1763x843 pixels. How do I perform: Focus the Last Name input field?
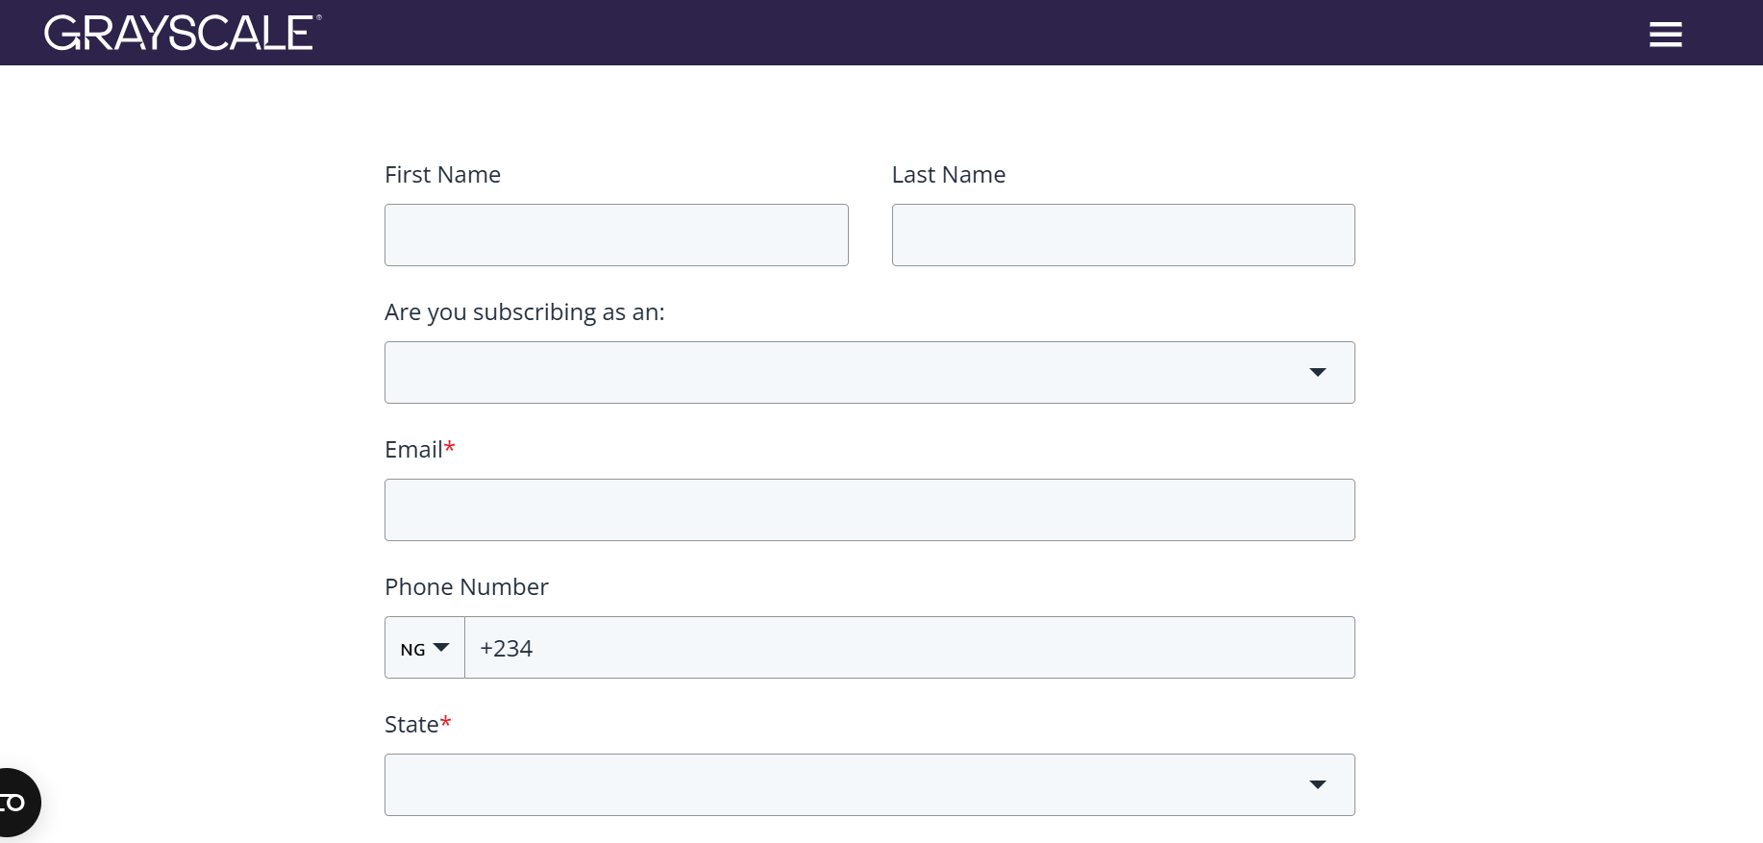1123,235
